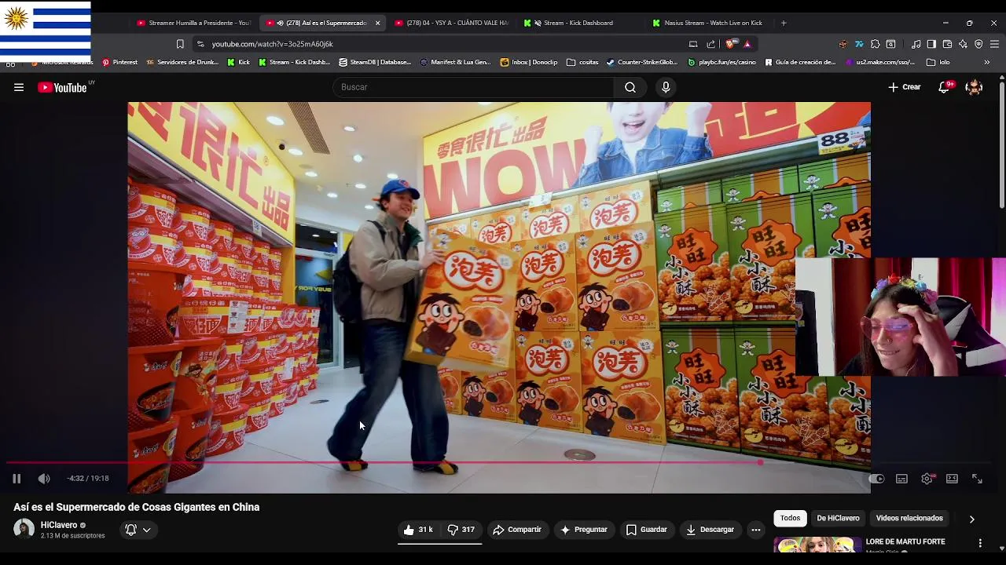Open the YouTube guide hamburger menu
1006x565 pixels.
point(19,87)
